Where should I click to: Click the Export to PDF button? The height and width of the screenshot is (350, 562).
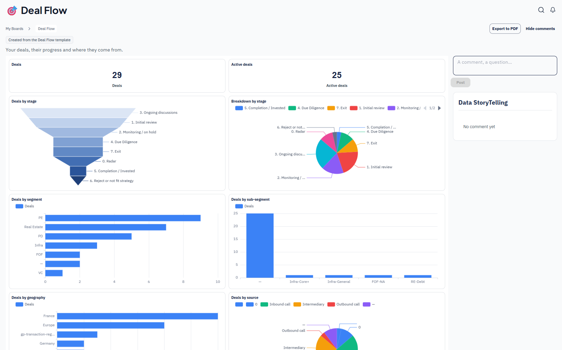(505, 29)
